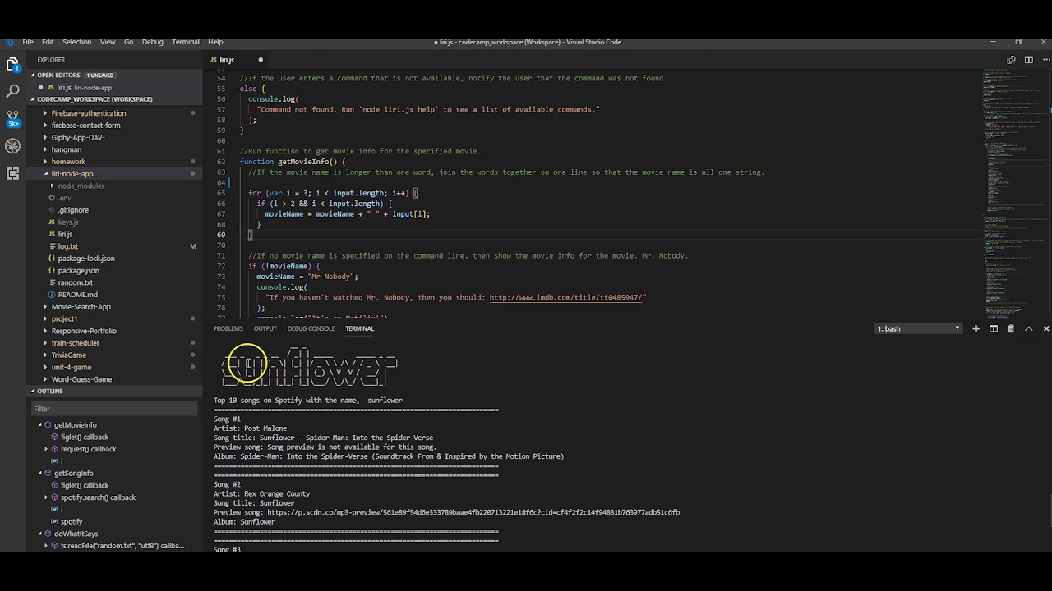The image size is (1052, 591).
Task: Open package-lock.json file
Action: tap(85, 259)
